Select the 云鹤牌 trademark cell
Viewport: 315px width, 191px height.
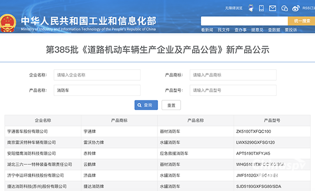[119, 164]
